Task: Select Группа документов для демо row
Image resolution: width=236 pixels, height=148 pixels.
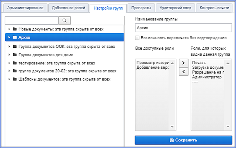Action: point(64,55)
